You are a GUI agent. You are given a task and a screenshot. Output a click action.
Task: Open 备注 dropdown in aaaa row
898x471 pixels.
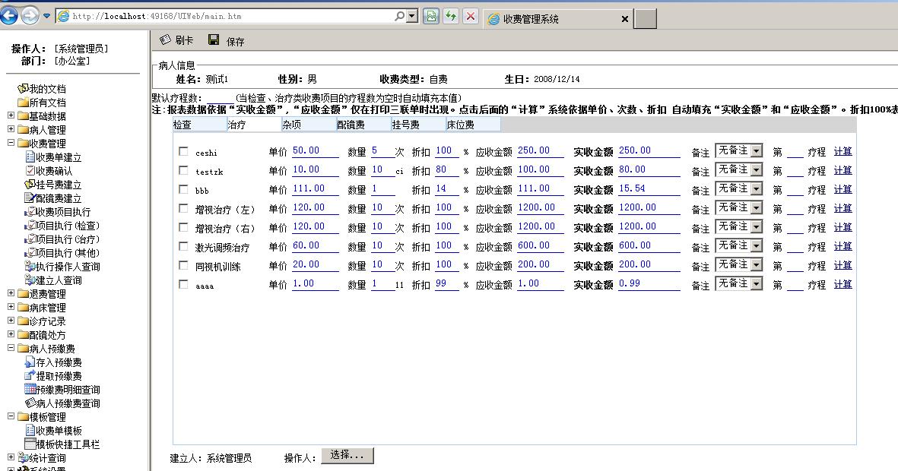(x=739, y=283)
